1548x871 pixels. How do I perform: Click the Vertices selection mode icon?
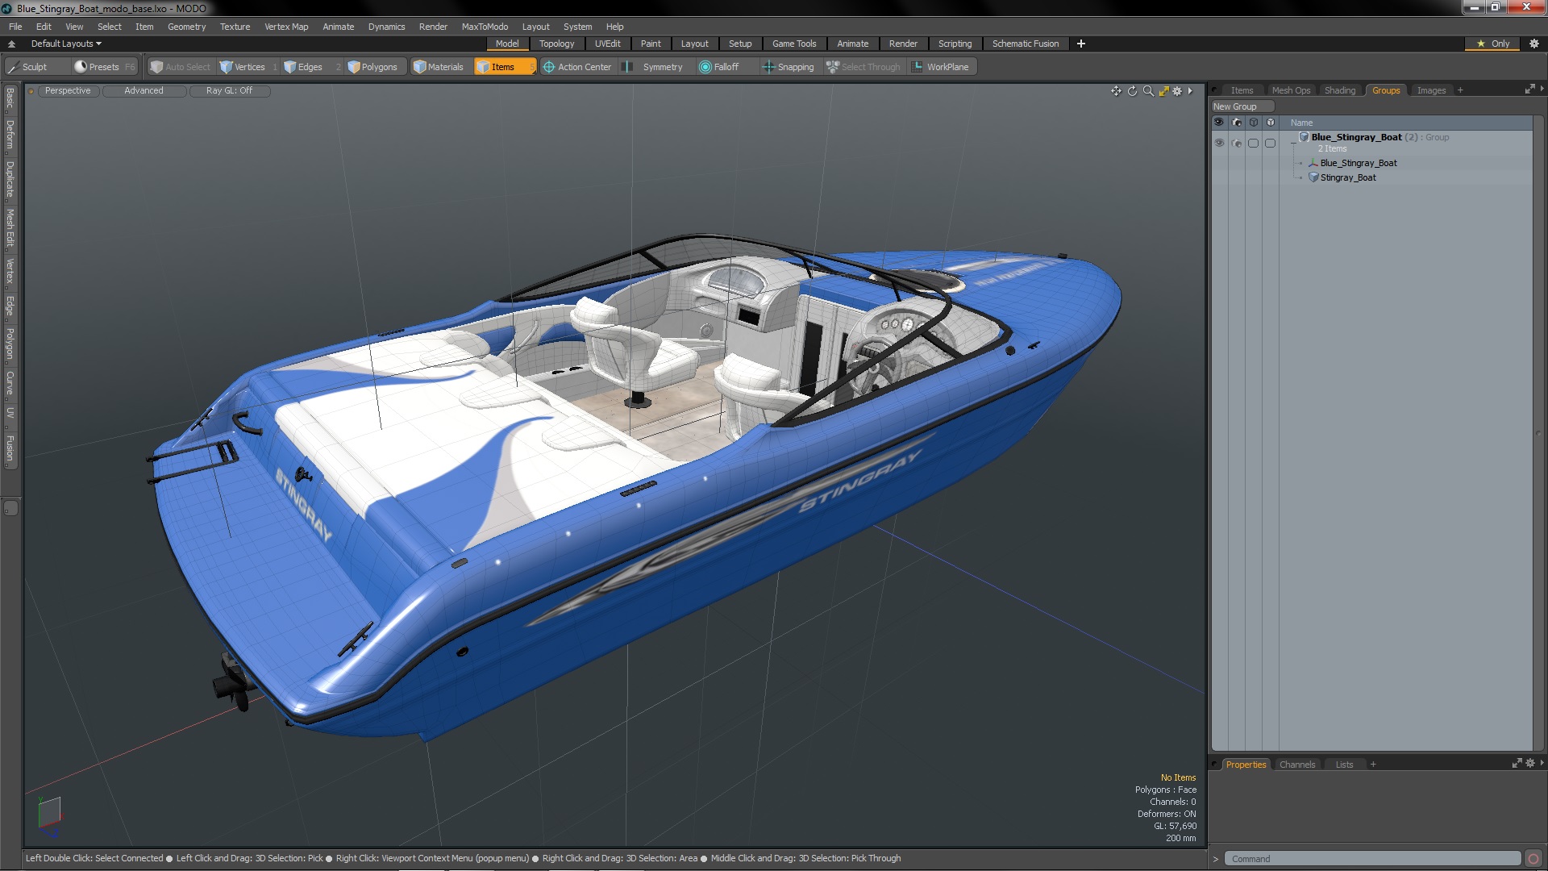(226, 67)
